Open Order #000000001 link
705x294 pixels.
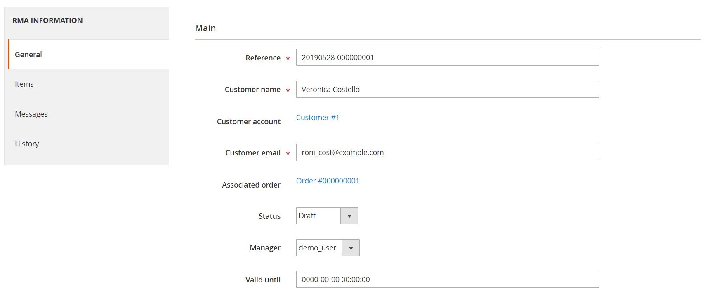pos(328,181)
